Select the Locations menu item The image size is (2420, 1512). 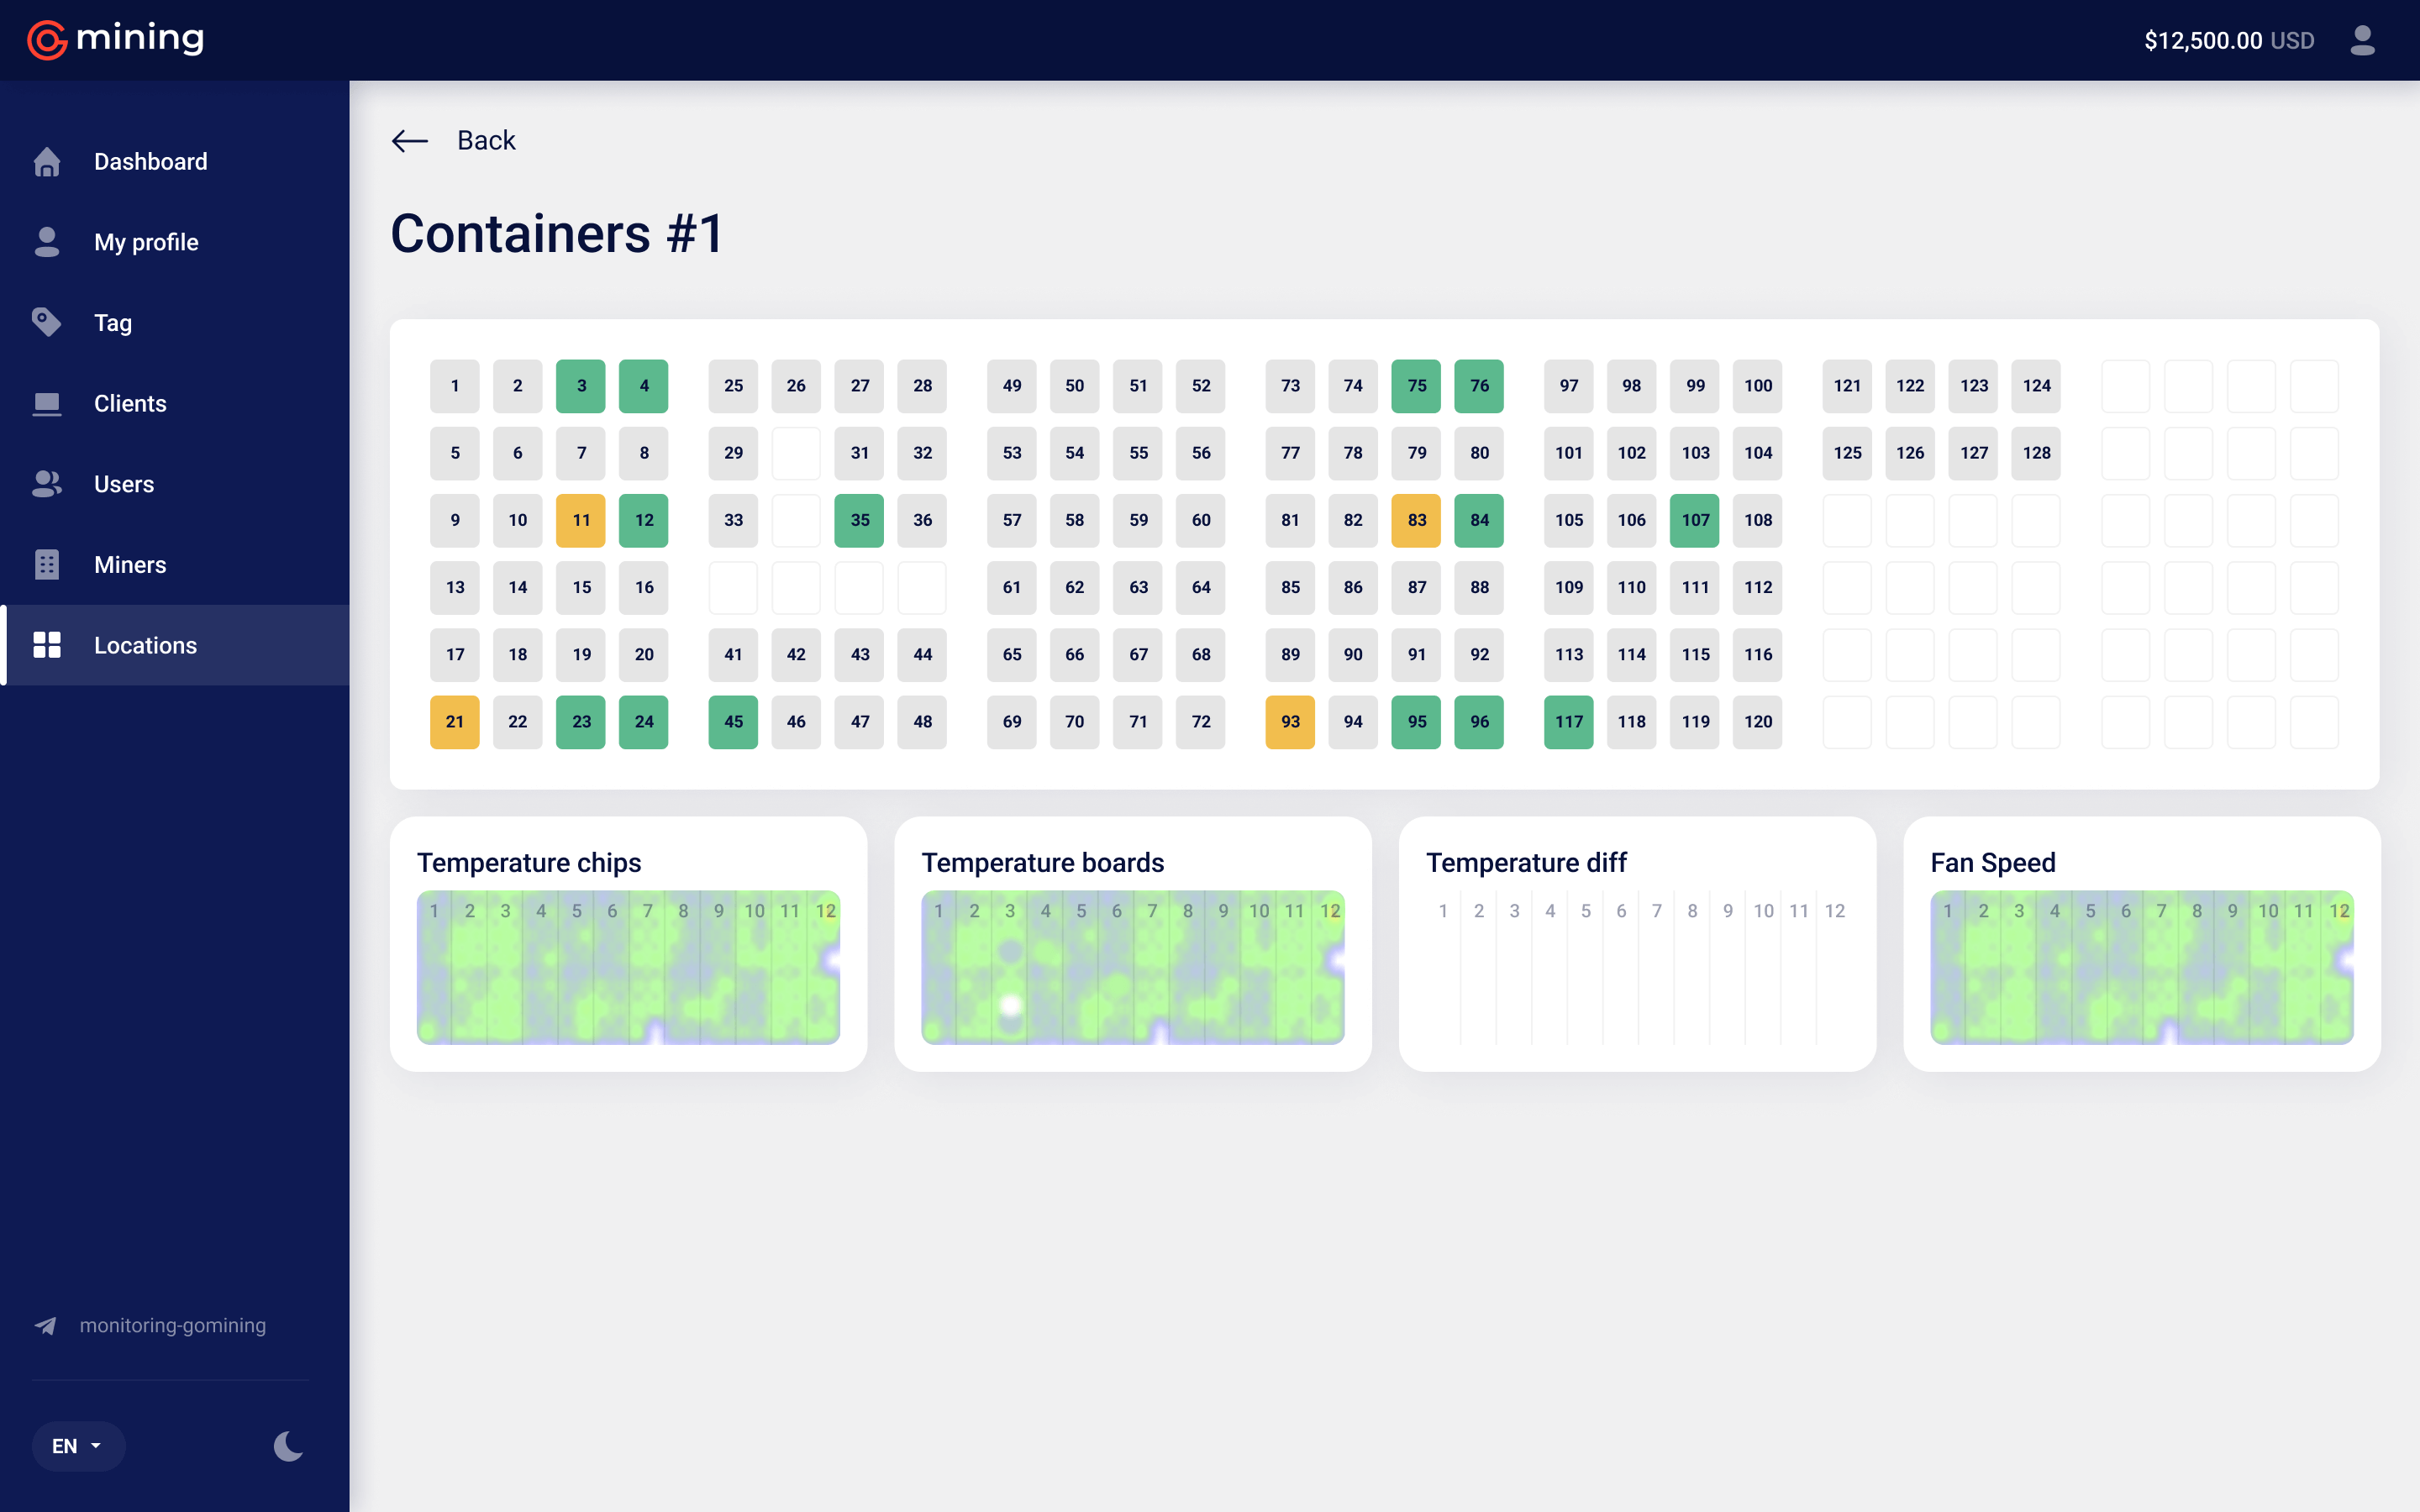click(x=175, y=645)
